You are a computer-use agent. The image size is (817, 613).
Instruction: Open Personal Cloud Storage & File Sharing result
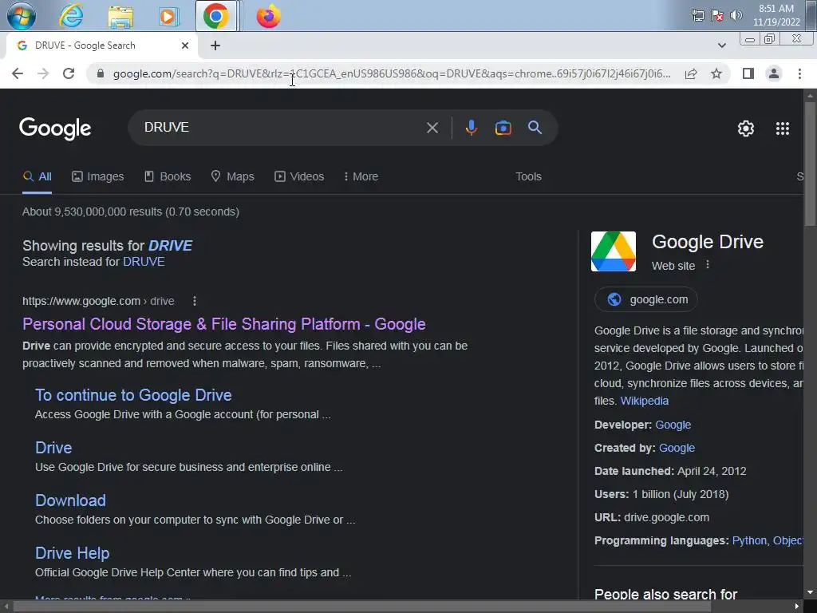pyautogui.click(x=224, y=324)
